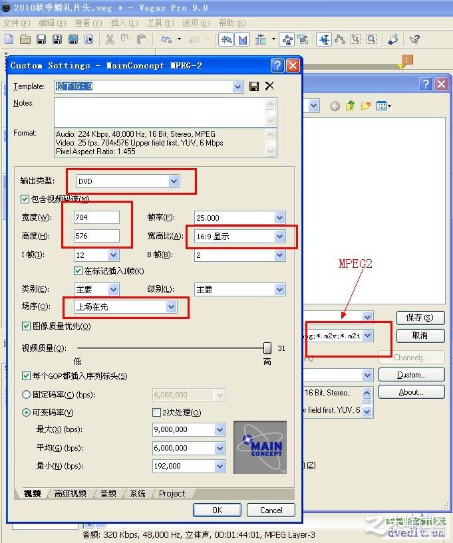Image resolution: width=453 pixels, height=543 pixels.
Task: Click the Save As toolbar icon
Action: (57, 39)
